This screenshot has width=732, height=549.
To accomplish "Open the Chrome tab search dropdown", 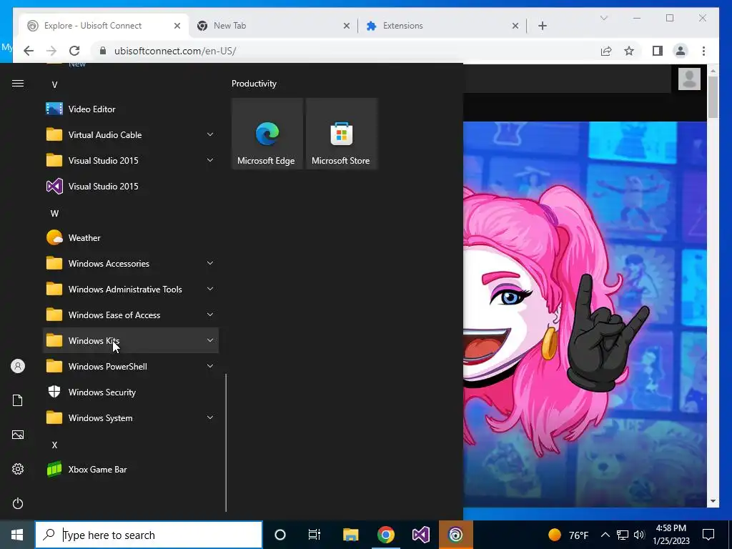I will coord(603,18).
